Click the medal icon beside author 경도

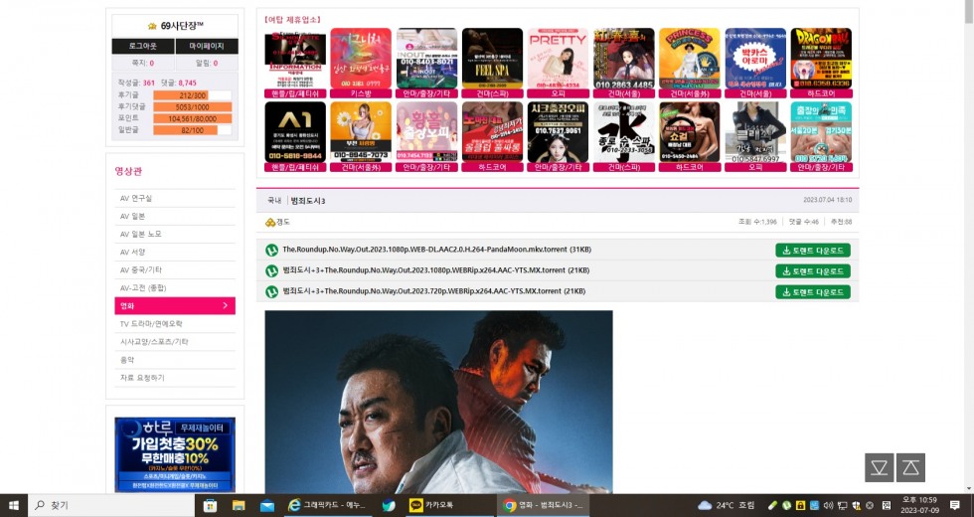tap(270, 222)
